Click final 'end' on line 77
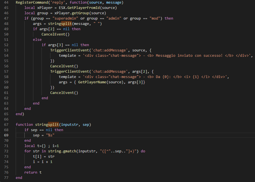 [x=19, y=178]
